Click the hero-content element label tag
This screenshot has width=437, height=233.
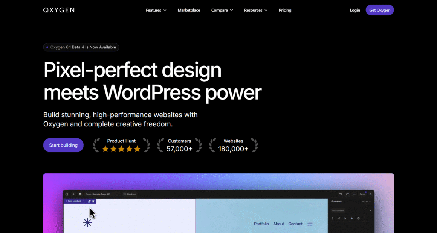coord(75,201)
